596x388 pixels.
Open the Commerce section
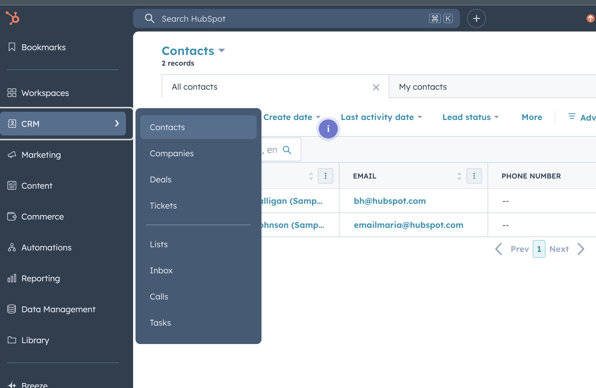click(36, 217)
